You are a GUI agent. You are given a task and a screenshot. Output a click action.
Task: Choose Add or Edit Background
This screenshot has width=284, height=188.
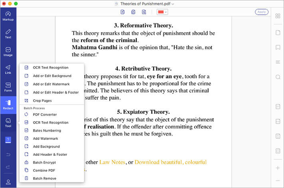(52, 76)
